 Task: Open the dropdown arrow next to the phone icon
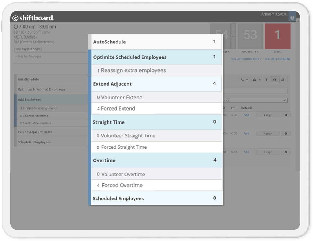247,80
